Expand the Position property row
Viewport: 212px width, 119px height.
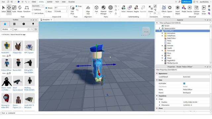[x=160, y=102]
